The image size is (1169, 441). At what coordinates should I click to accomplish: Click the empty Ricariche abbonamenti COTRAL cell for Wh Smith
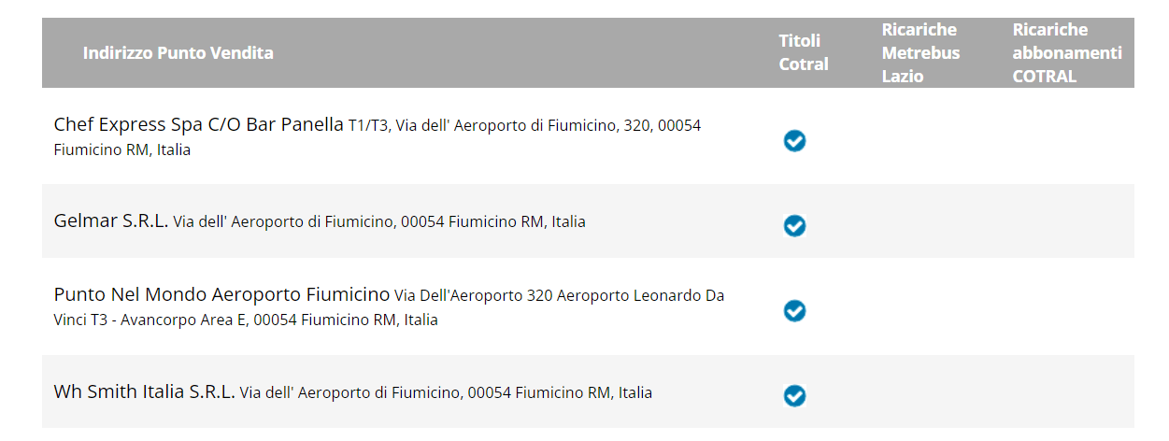tap(1066, 391)
